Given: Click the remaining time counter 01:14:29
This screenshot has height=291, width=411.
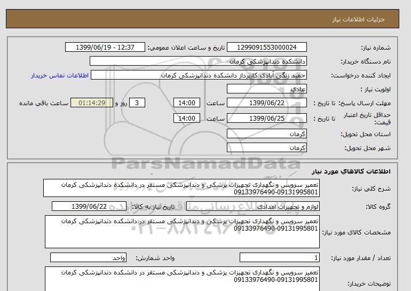Looking at the screenshot, I should pos(92,103).
